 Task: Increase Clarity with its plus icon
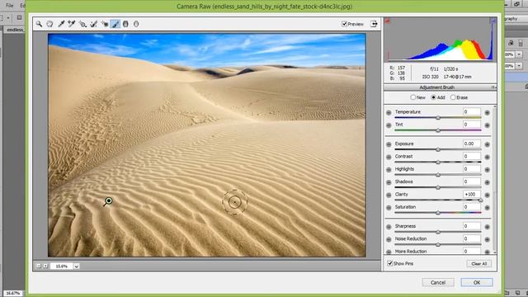click(487, 195)
